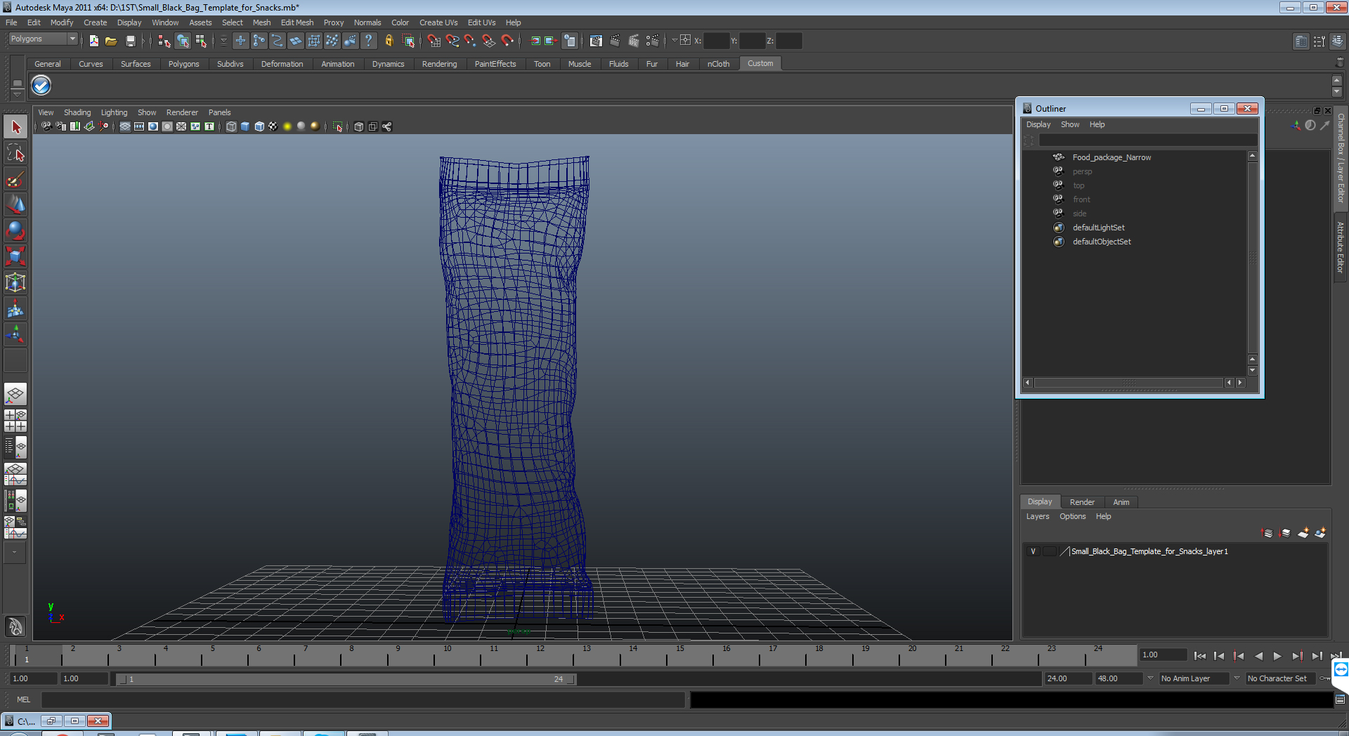1349x736 pixels.
Task: Use all lights yellow sphere icon
Action: click(287, 127)
